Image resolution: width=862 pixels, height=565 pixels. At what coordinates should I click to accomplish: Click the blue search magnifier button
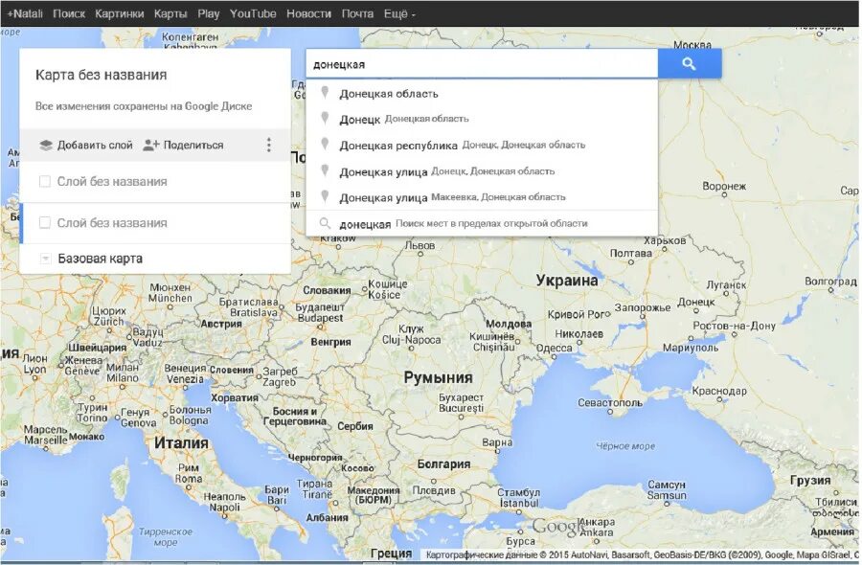689,64
